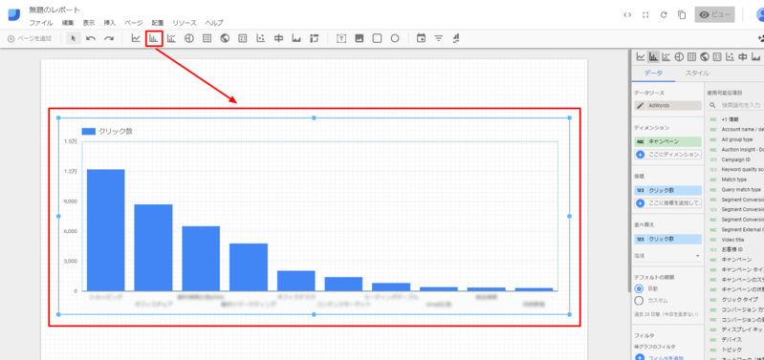Open the 編集 menu
The width and height of the screenshot is (764, 360).
point(68,23)
